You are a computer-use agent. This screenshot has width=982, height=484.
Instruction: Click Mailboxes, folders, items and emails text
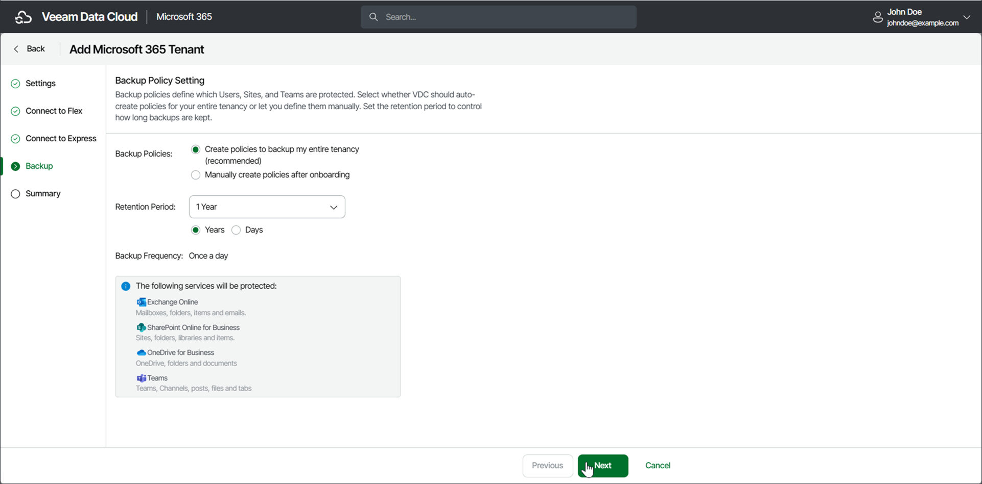tap(191, 313)
